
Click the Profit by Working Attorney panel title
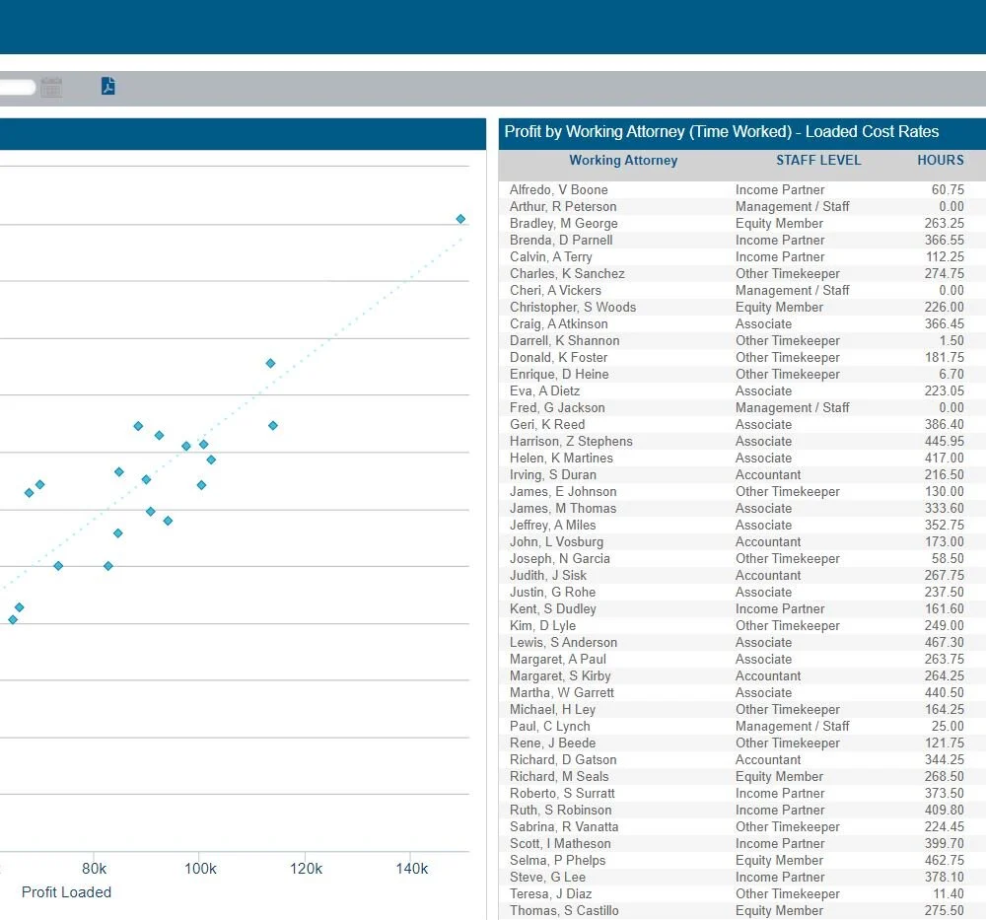[x=722, y=131]
